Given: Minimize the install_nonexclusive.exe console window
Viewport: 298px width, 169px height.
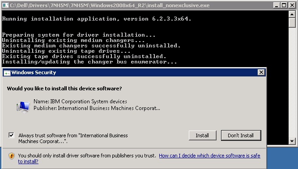Looking at the screenshot, I should click(277, 5).
